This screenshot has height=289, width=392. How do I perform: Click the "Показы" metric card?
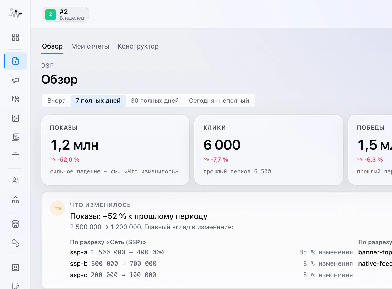115,150
